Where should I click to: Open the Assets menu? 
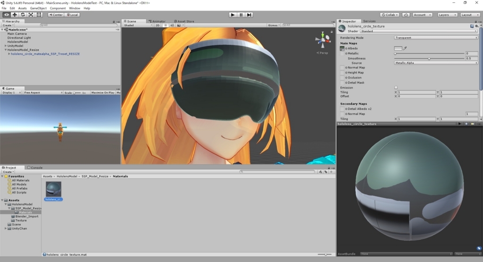point(22,8)
